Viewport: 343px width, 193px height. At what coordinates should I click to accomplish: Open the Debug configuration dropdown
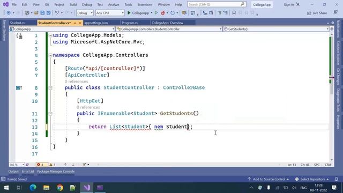click(85, 13)
